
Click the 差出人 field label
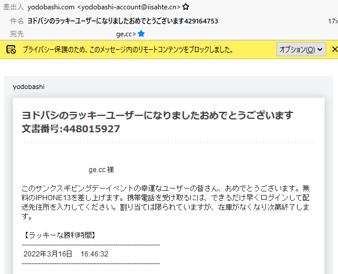(x=13, y=7)
